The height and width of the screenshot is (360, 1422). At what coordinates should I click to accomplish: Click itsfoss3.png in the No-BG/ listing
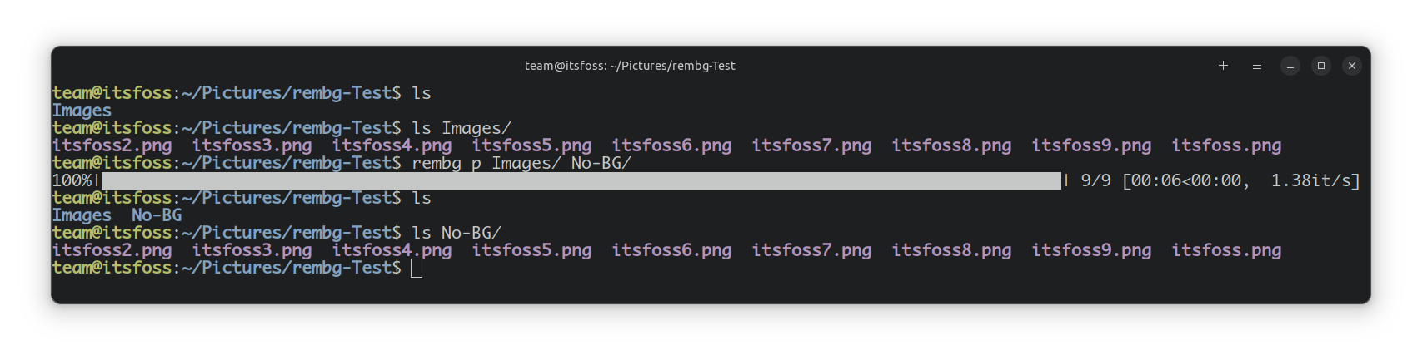tap(252, 250)
